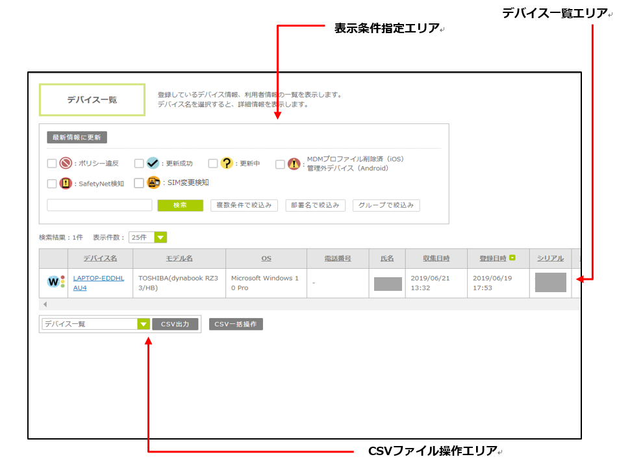643x472 pixels.
Task: Toggle the 更新中 filter checkbox
Action: [x=213, y=164]
